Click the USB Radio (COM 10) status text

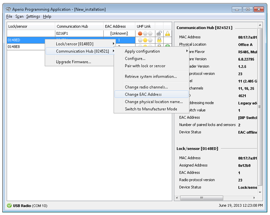click(30, 206)
